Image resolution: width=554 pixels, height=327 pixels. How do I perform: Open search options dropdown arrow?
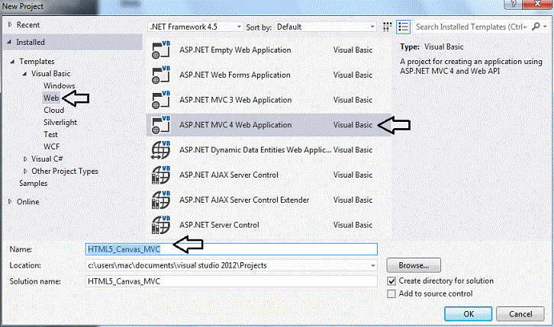click(x=545, y=27)
